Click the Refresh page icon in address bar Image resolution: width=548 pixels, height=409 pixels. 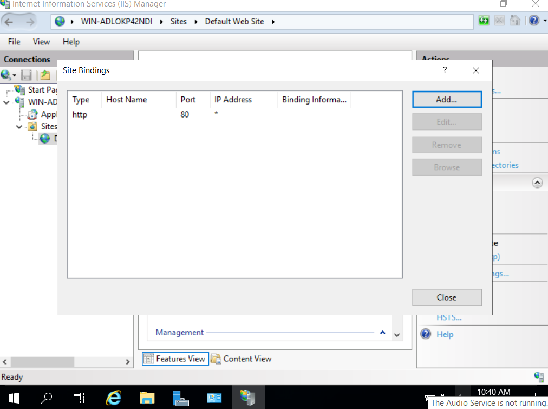(x=484, y=21)
